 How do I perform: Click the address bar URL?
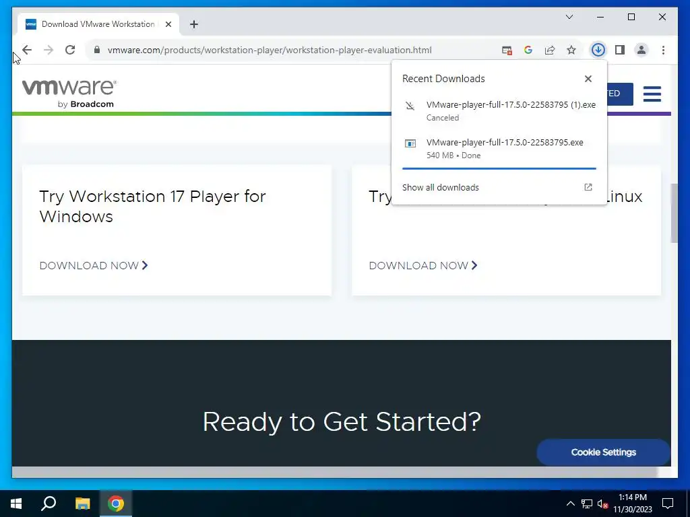point(270,50)
